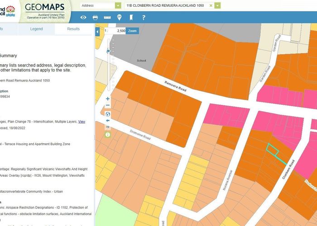Click the zoom level slider handle
The height and width of the screenshot is (226, 317).
108,51
